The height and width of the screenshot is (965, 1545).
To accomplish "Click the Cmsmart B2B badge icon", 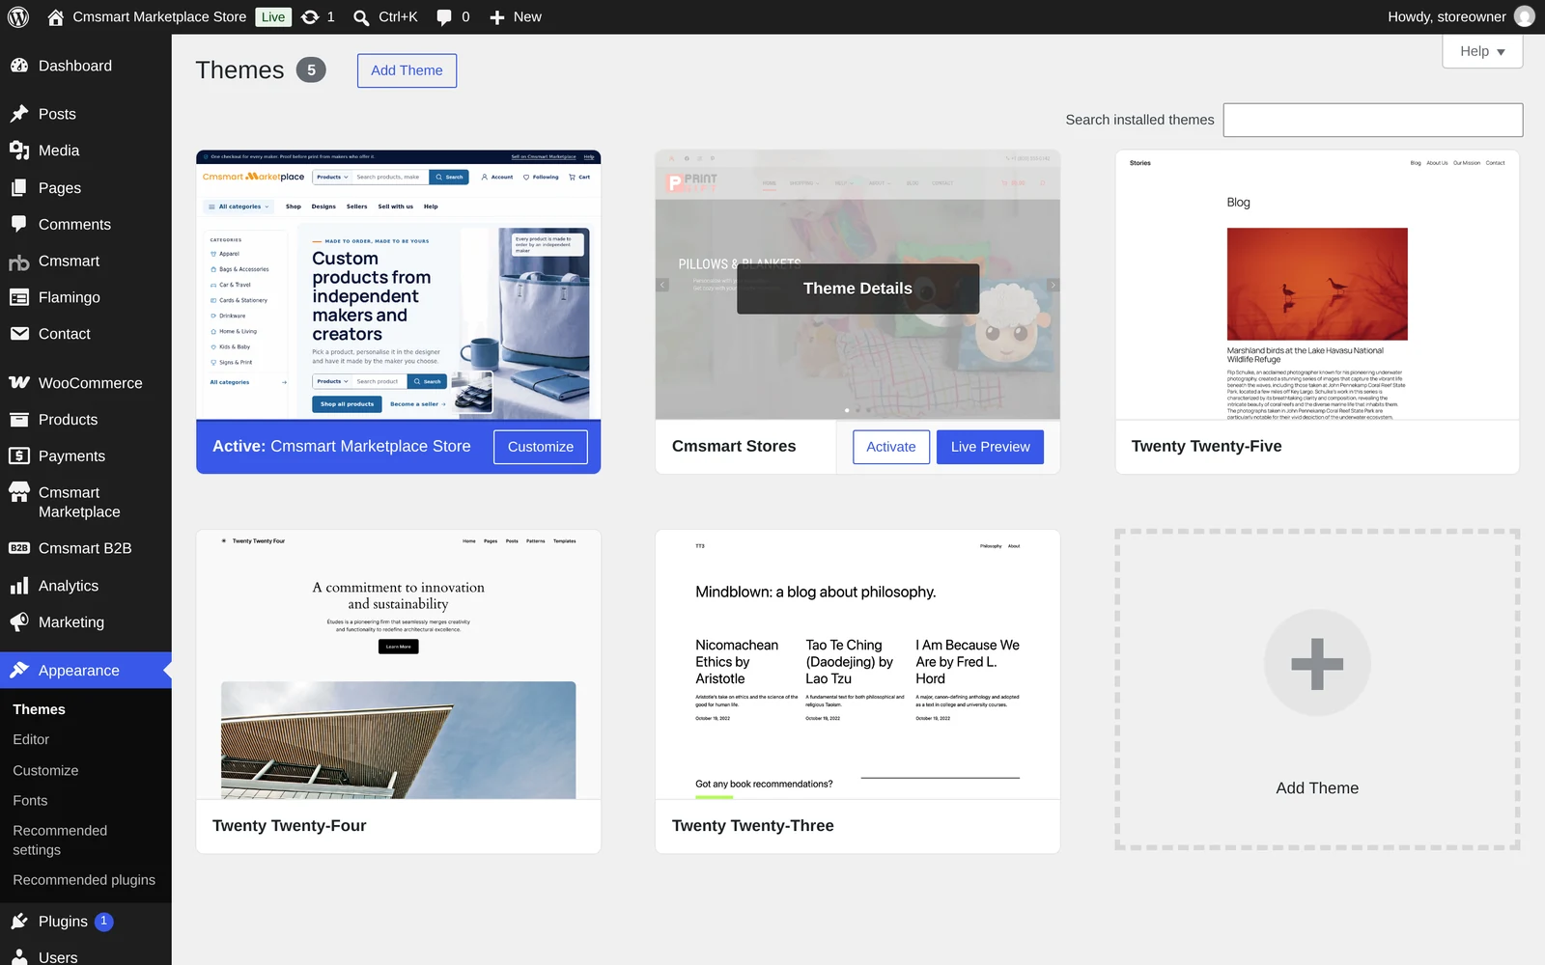I will pos(19,548).
